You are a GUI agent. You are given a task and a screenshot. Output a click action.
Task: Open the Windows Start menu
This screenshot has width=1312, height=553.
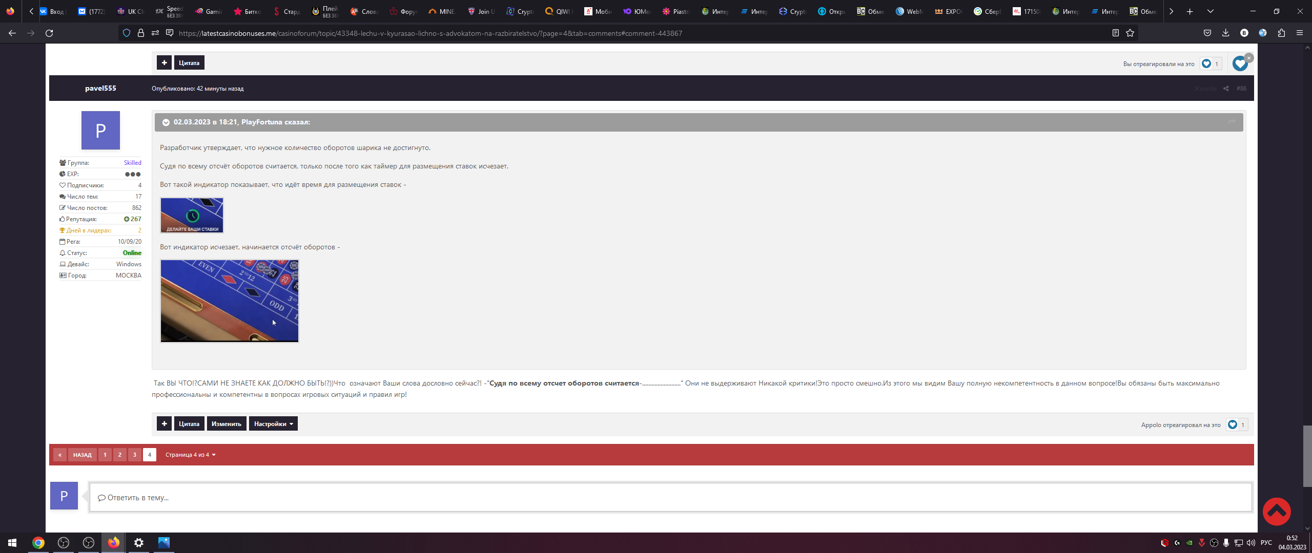(x=12, y=543)
